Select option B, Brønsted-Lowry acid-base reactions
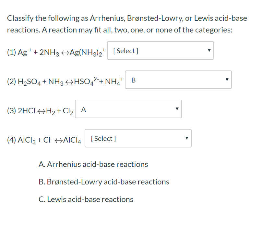Image resolution: width=275 pixels, height=227 pixels. click(x=104, y=182)
